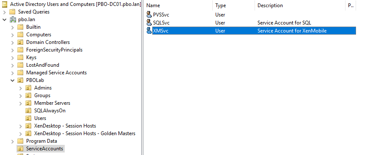Collapse the PBOLab organizational unit
The height and width of the screenshot is (155, 381).
click(x=12, y=80)
